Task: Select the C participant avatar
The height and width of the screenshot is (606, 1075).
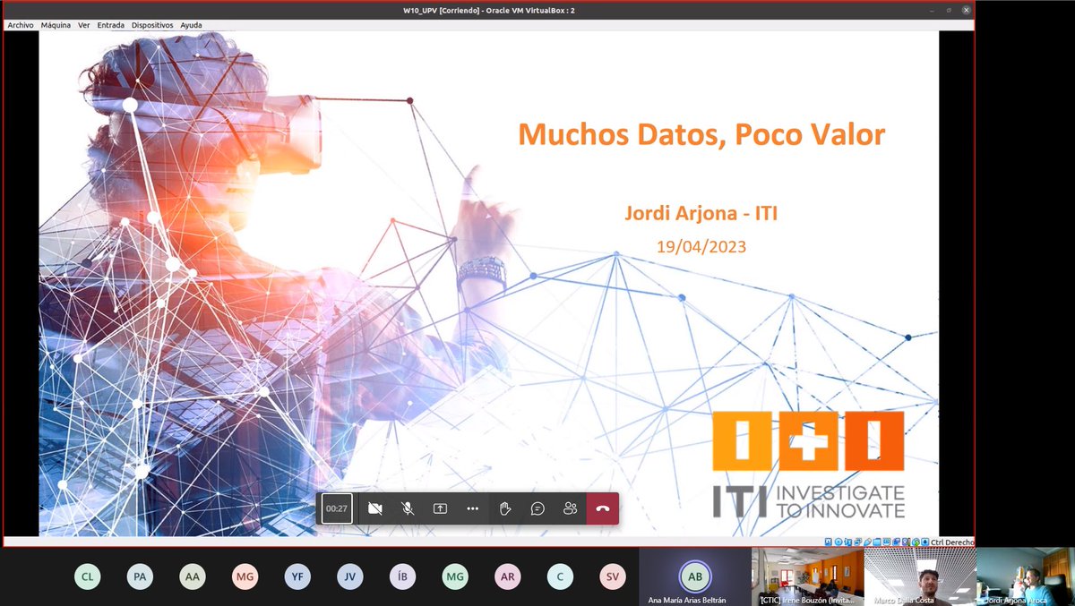Action: tap(560, 577)
